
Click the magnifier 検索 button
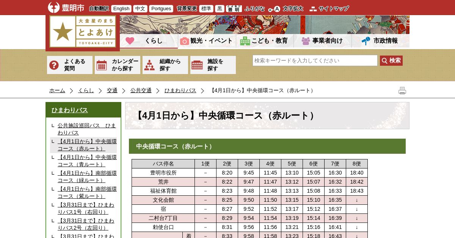point(391,60)
